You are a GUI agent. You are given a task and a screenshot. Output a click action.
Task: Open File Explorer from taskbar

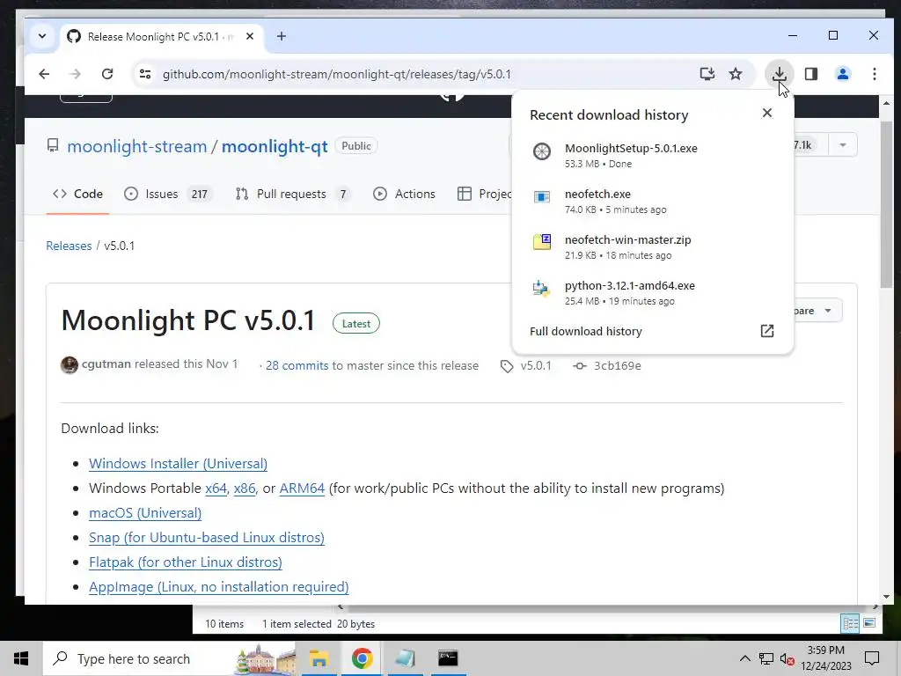click(319, 658)
